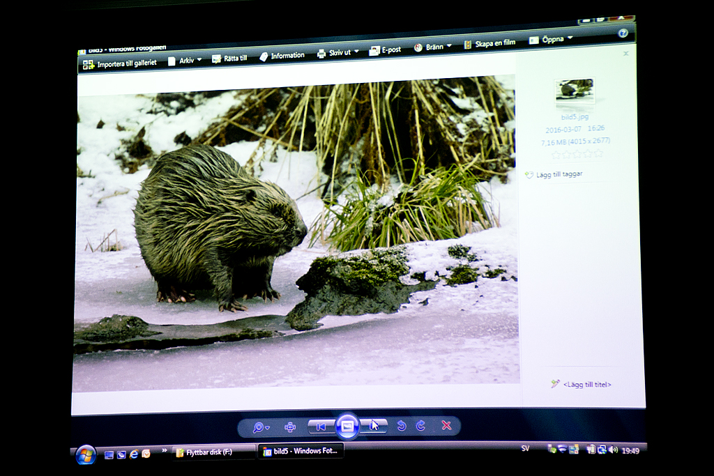714x476 pixels.
Task: Go to the previous photo
Action: click(x=321, y=427)
